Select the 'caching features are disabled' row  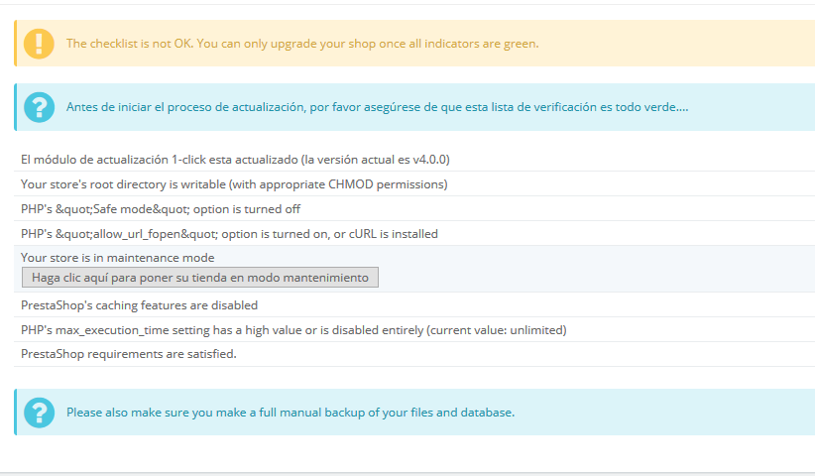click(x=139, y=304)
